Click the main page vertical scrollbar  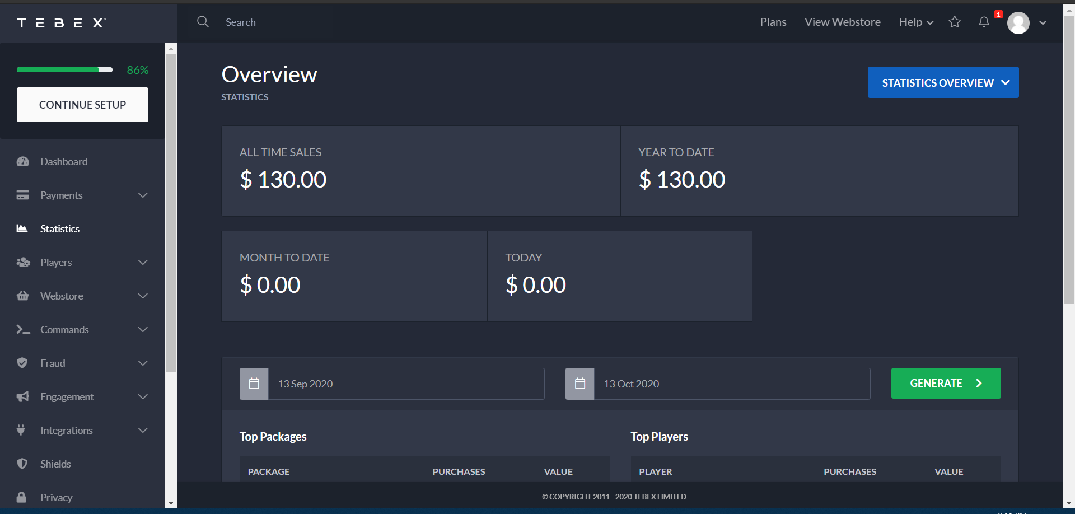(1069, 160)
